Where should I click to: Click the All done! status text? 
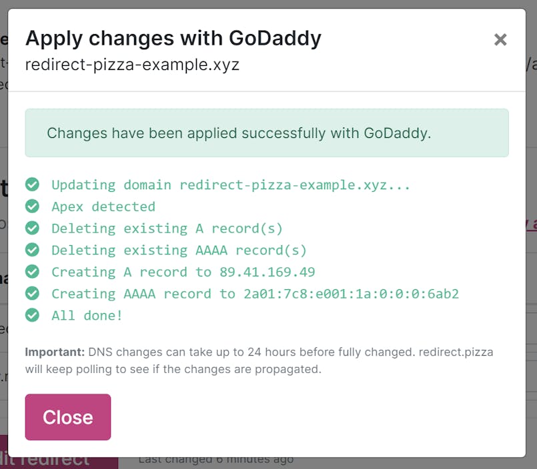click(87, 315)
